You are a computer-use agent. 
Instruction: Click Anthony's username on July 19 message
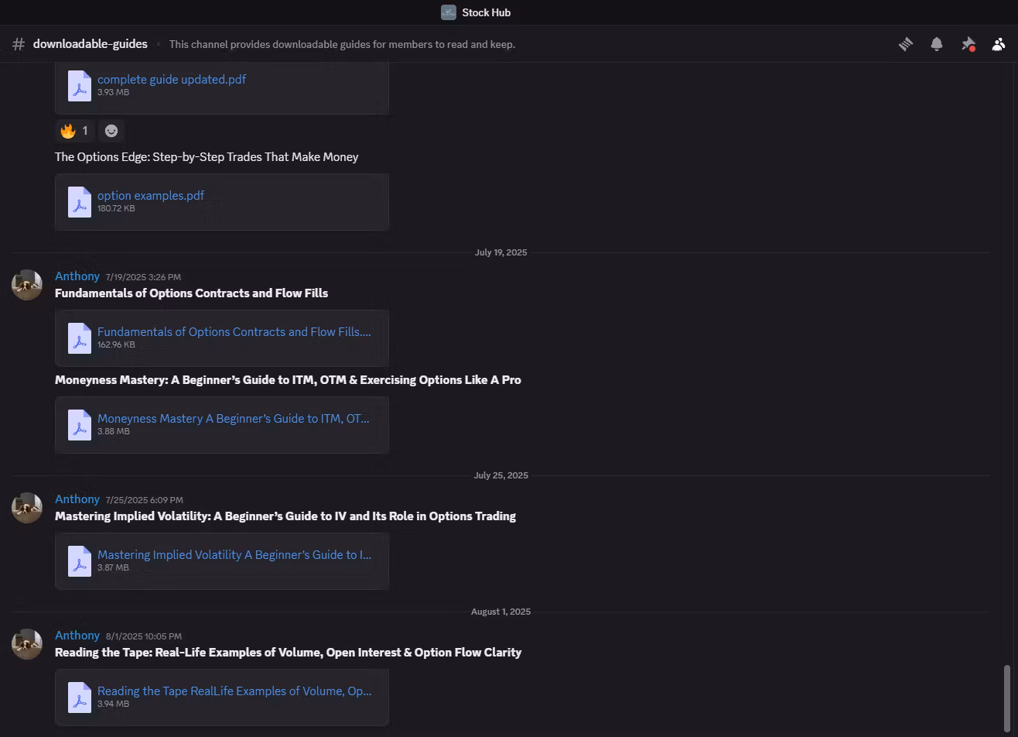(x=77, y=276)
